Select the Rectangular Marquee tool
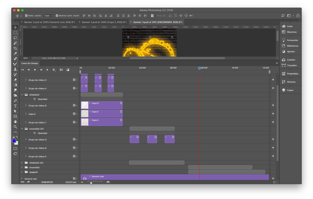313x199 pixels. [15, 32]
